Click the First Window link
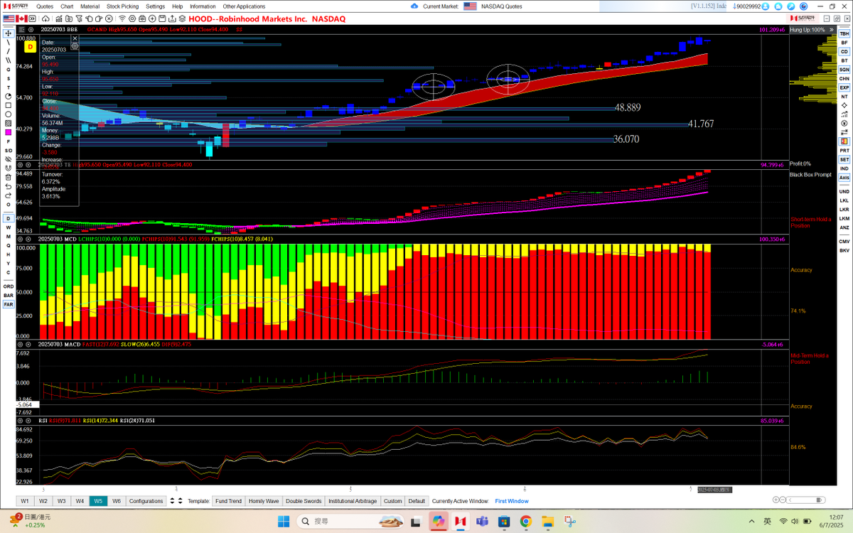The height and width of the screenshot is (533, 853). pyautogui.click(x=512, y=501)
